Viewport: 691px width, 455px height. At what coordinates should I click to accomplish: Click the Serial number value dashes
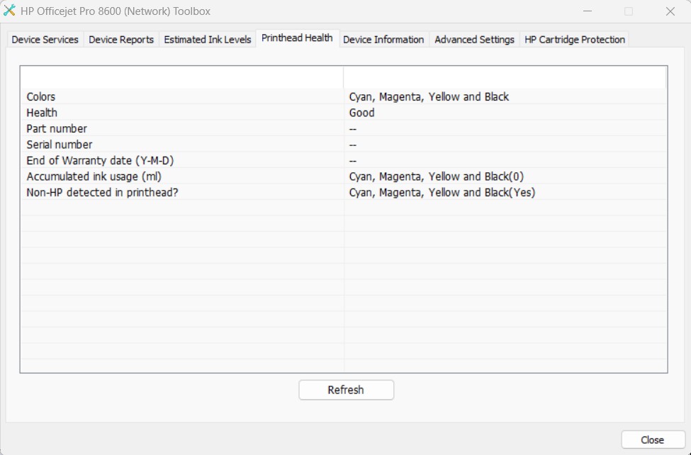(352, 145)
